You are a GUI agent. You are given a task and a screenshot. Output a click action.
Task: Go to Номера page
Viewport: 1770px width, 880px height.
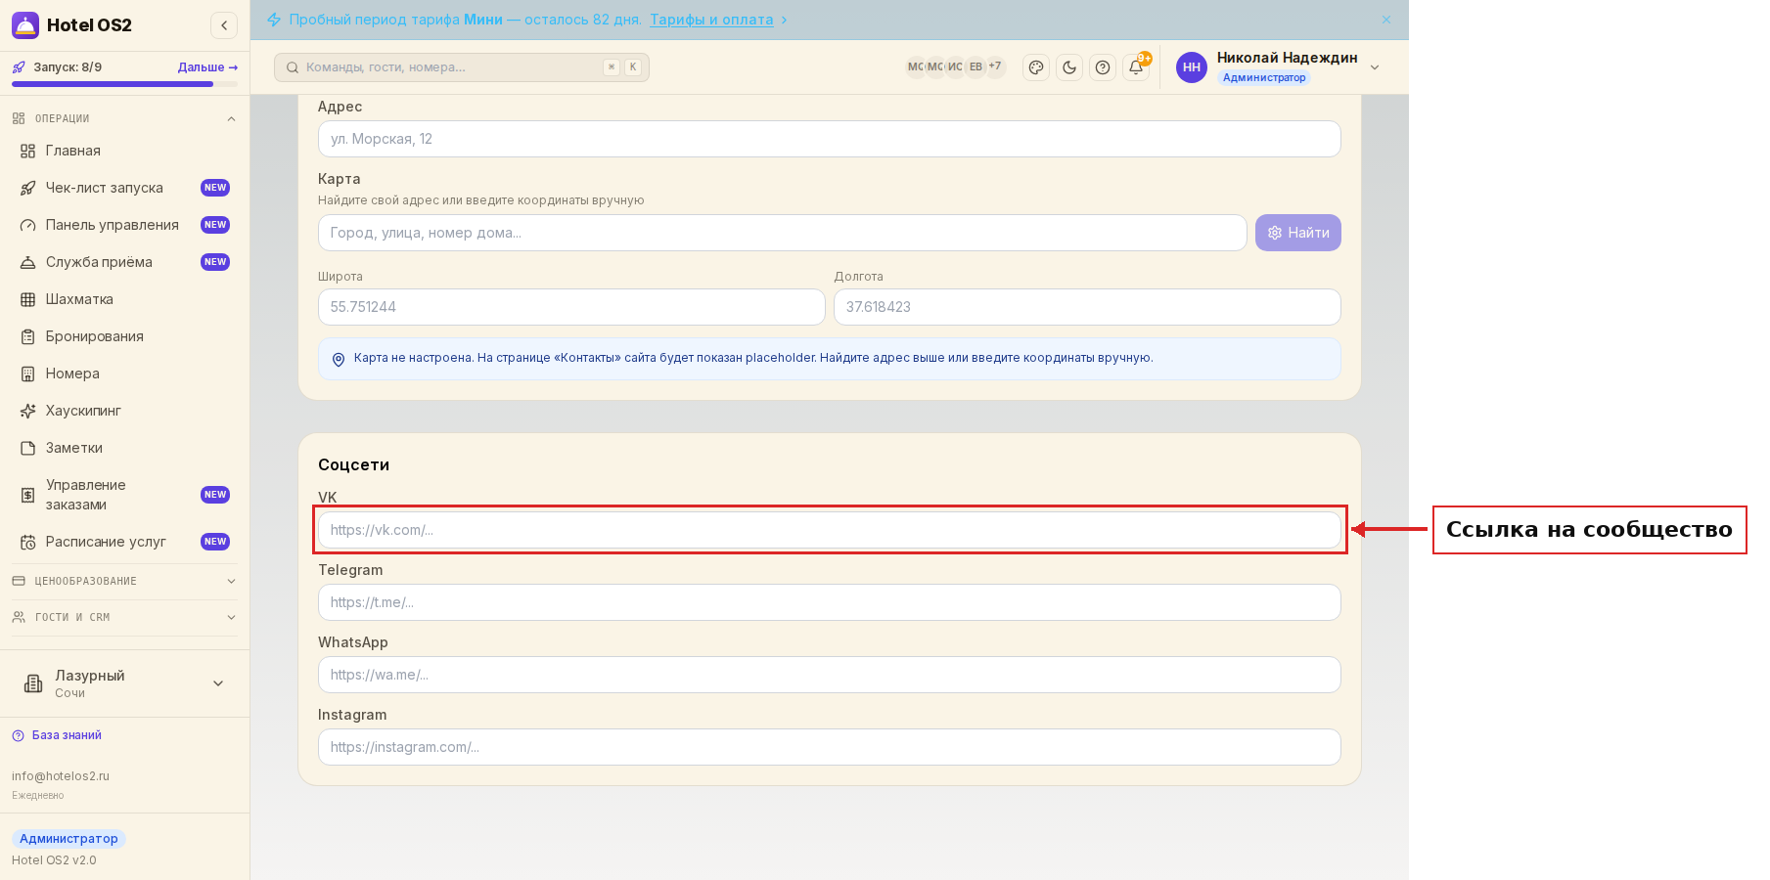tap(124, 374)
